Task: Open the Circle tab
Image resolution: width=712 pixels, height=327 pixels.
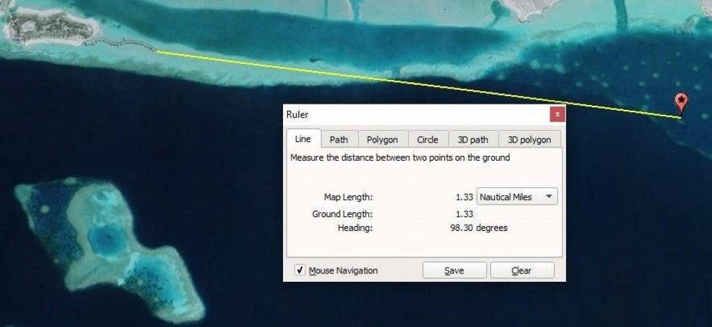Action: click(x=428, y=139)
